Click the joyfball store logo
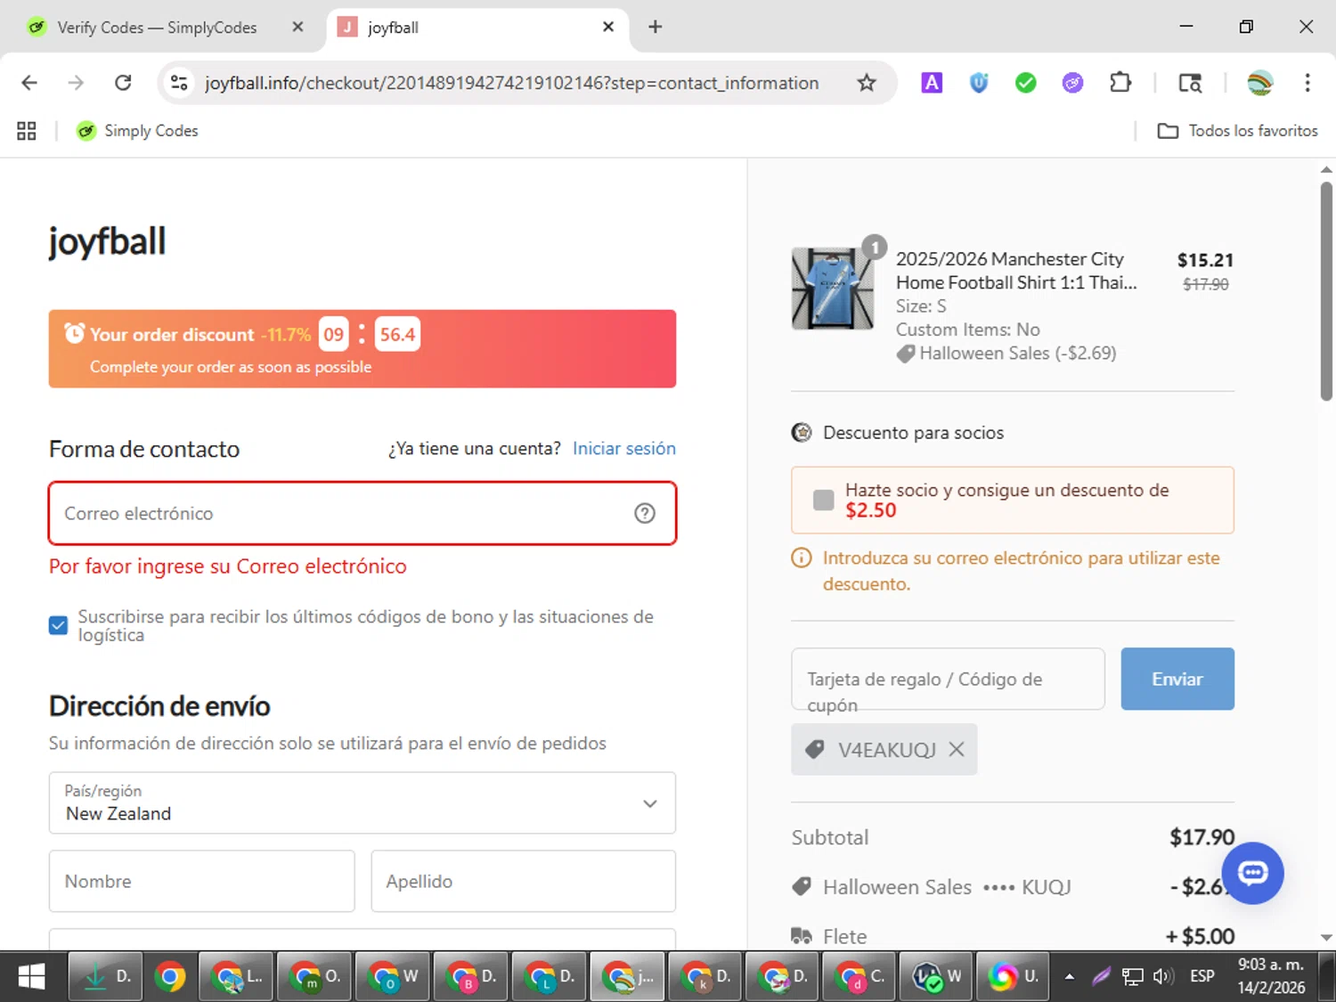1336x1002 pixels. click(107, 240)
